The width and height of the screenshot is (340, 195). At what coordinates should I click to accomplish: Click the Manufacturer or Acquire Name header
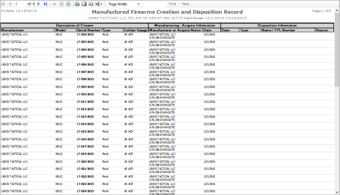(x=175, y=30)
